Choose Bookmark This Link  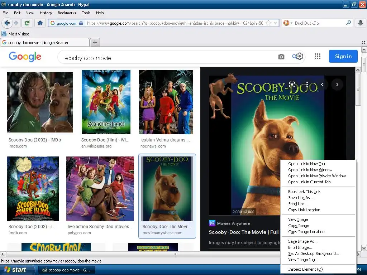coord(304,192)
